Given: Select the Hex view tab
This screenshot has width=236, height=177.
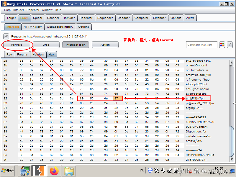Looking at the screenshot, I should pyautogui.click(x=51, y=55).
